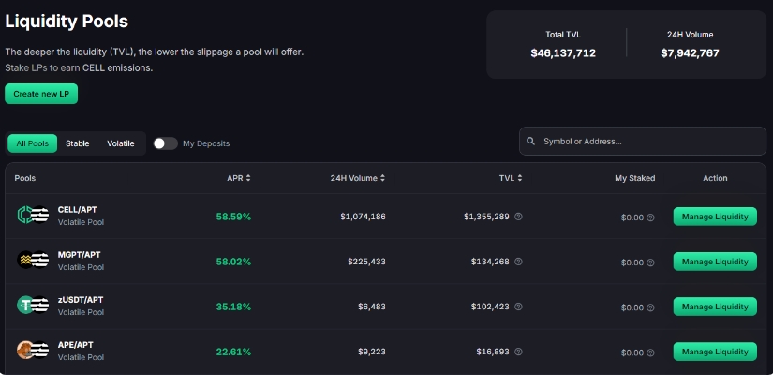Open TVL info icon for zUSDT/APT
The width and height of the screenshot is (773, 375).
519,307
